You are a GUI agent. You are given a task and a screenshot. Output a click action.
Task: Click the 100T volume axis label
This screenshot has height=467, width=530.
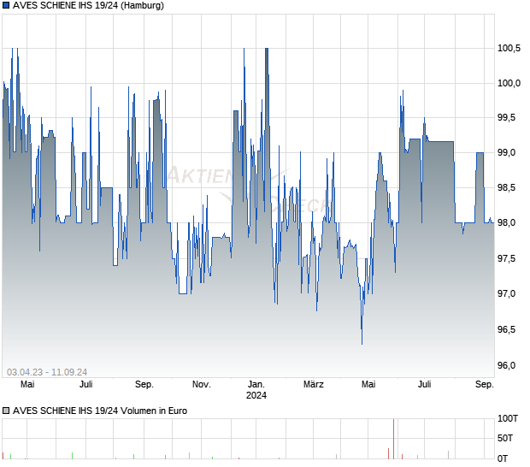point(508,419)
